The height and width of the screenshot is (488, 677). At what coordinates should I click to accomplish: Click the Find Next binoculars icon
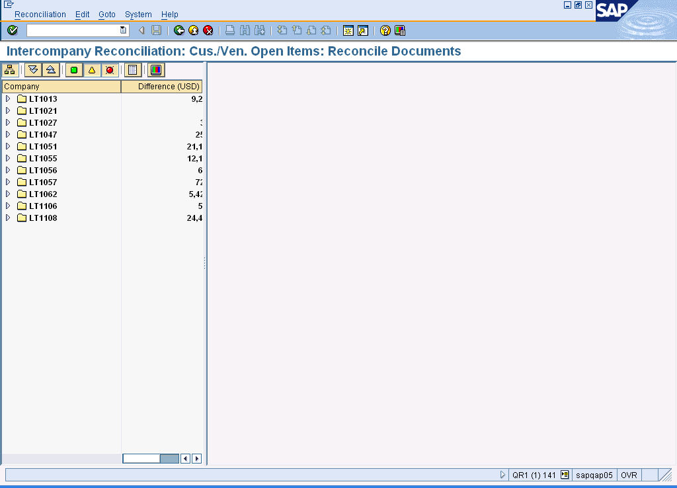(259, 30)
